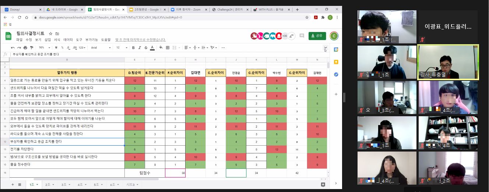The height and width of the screenshot is (192, 489).
Task: Switch to the Dooray! browser tab
Action: (22, 9)
